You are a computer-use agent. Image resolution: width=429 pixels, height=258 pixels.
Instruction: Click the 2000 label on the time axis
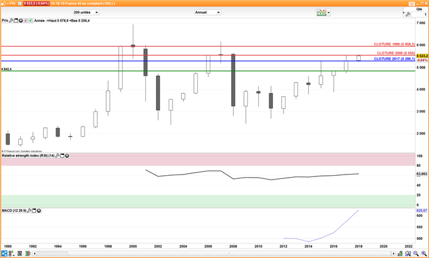pyautogui.click(x=133, y=246)
